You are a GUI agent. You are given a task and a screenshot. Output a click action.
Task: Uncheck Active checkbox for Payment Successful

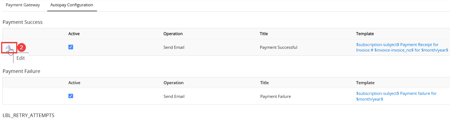[x=71, y=47]
